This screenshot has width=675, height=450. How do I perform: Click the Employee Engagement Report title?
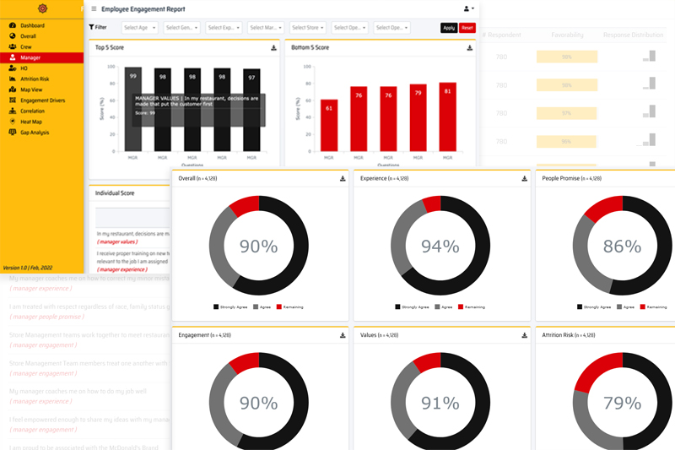click(143, 9)
